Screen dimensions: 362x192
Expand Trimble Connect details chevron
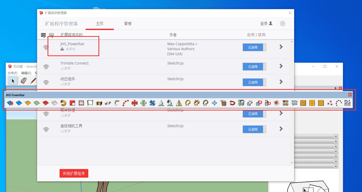(281, 66)
